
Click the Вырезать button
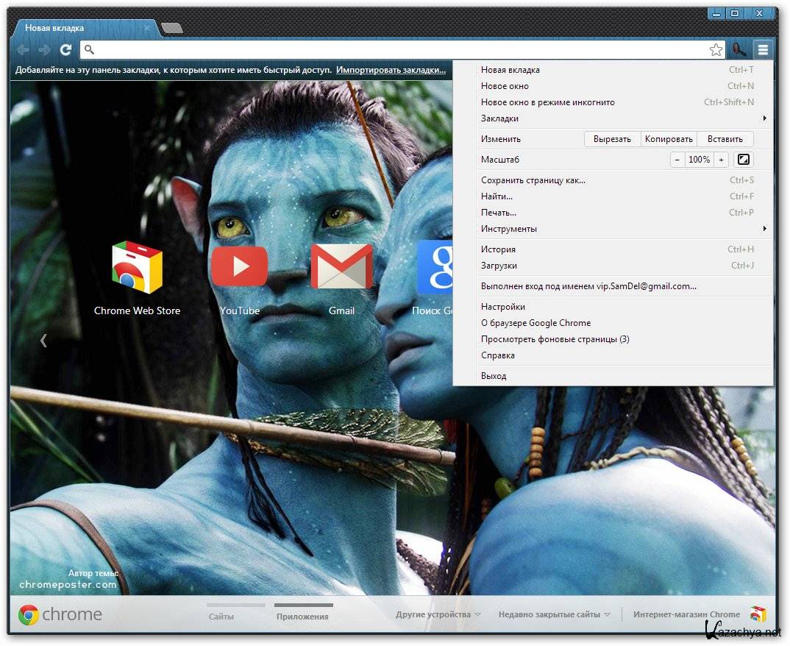612,139
